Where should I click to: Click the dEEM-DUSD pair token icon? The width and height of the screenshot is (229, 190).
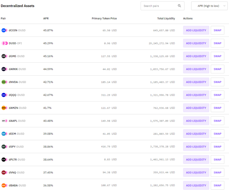coord(4,134)
